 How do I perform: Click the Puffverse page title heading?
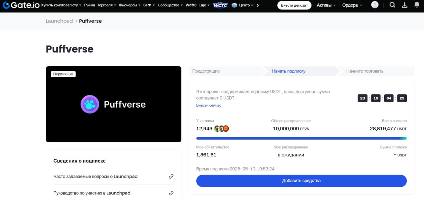(70, 49)
